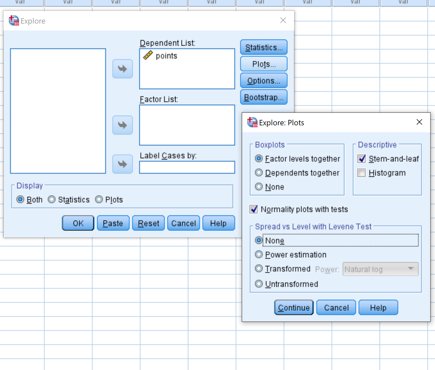Click inside the Factor List box

tap(187, 125)
